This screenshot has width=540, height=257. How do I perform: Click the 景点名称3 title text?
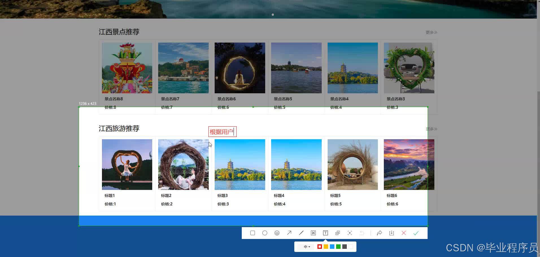point(396,99)
